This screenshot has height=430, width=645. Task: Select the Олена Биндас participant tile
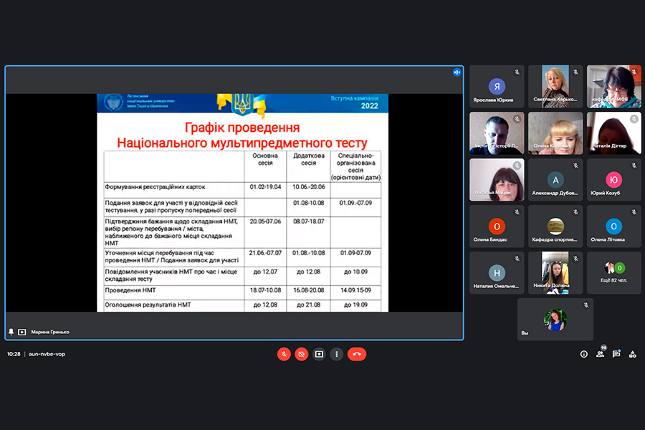(497, 226)
